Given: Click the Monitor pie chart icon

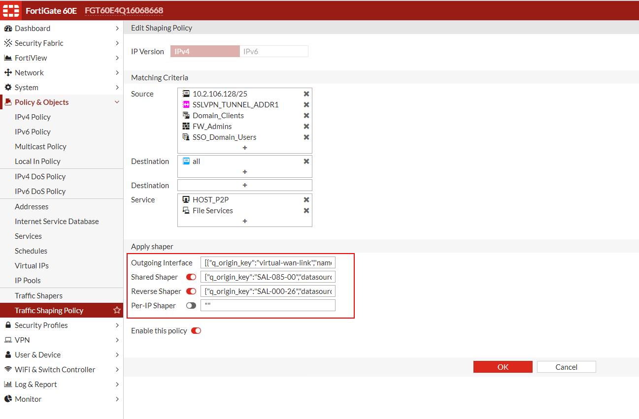Looking at the screenshot, I should [x=8, y=399].
